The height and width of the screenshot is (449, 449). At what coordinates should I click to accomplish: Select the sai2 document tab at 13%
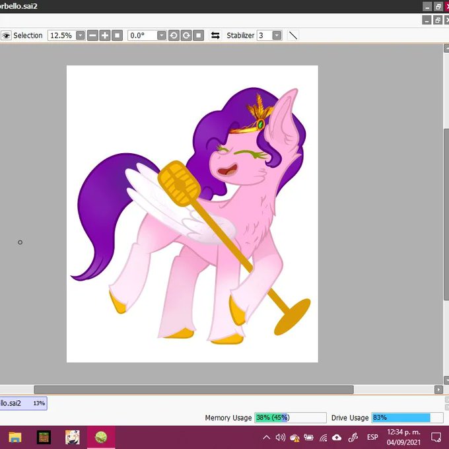(x=23, y=403)
